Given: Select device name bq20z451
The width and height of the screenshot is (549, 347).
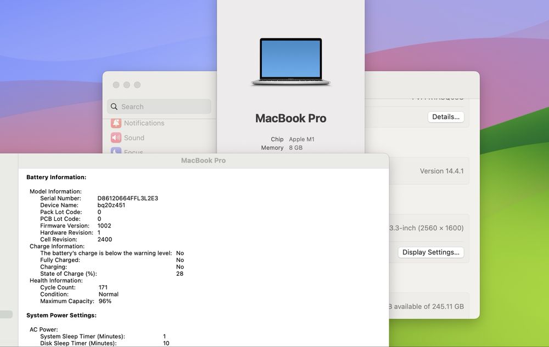Looking at the screenshot, I should point(111,205).
